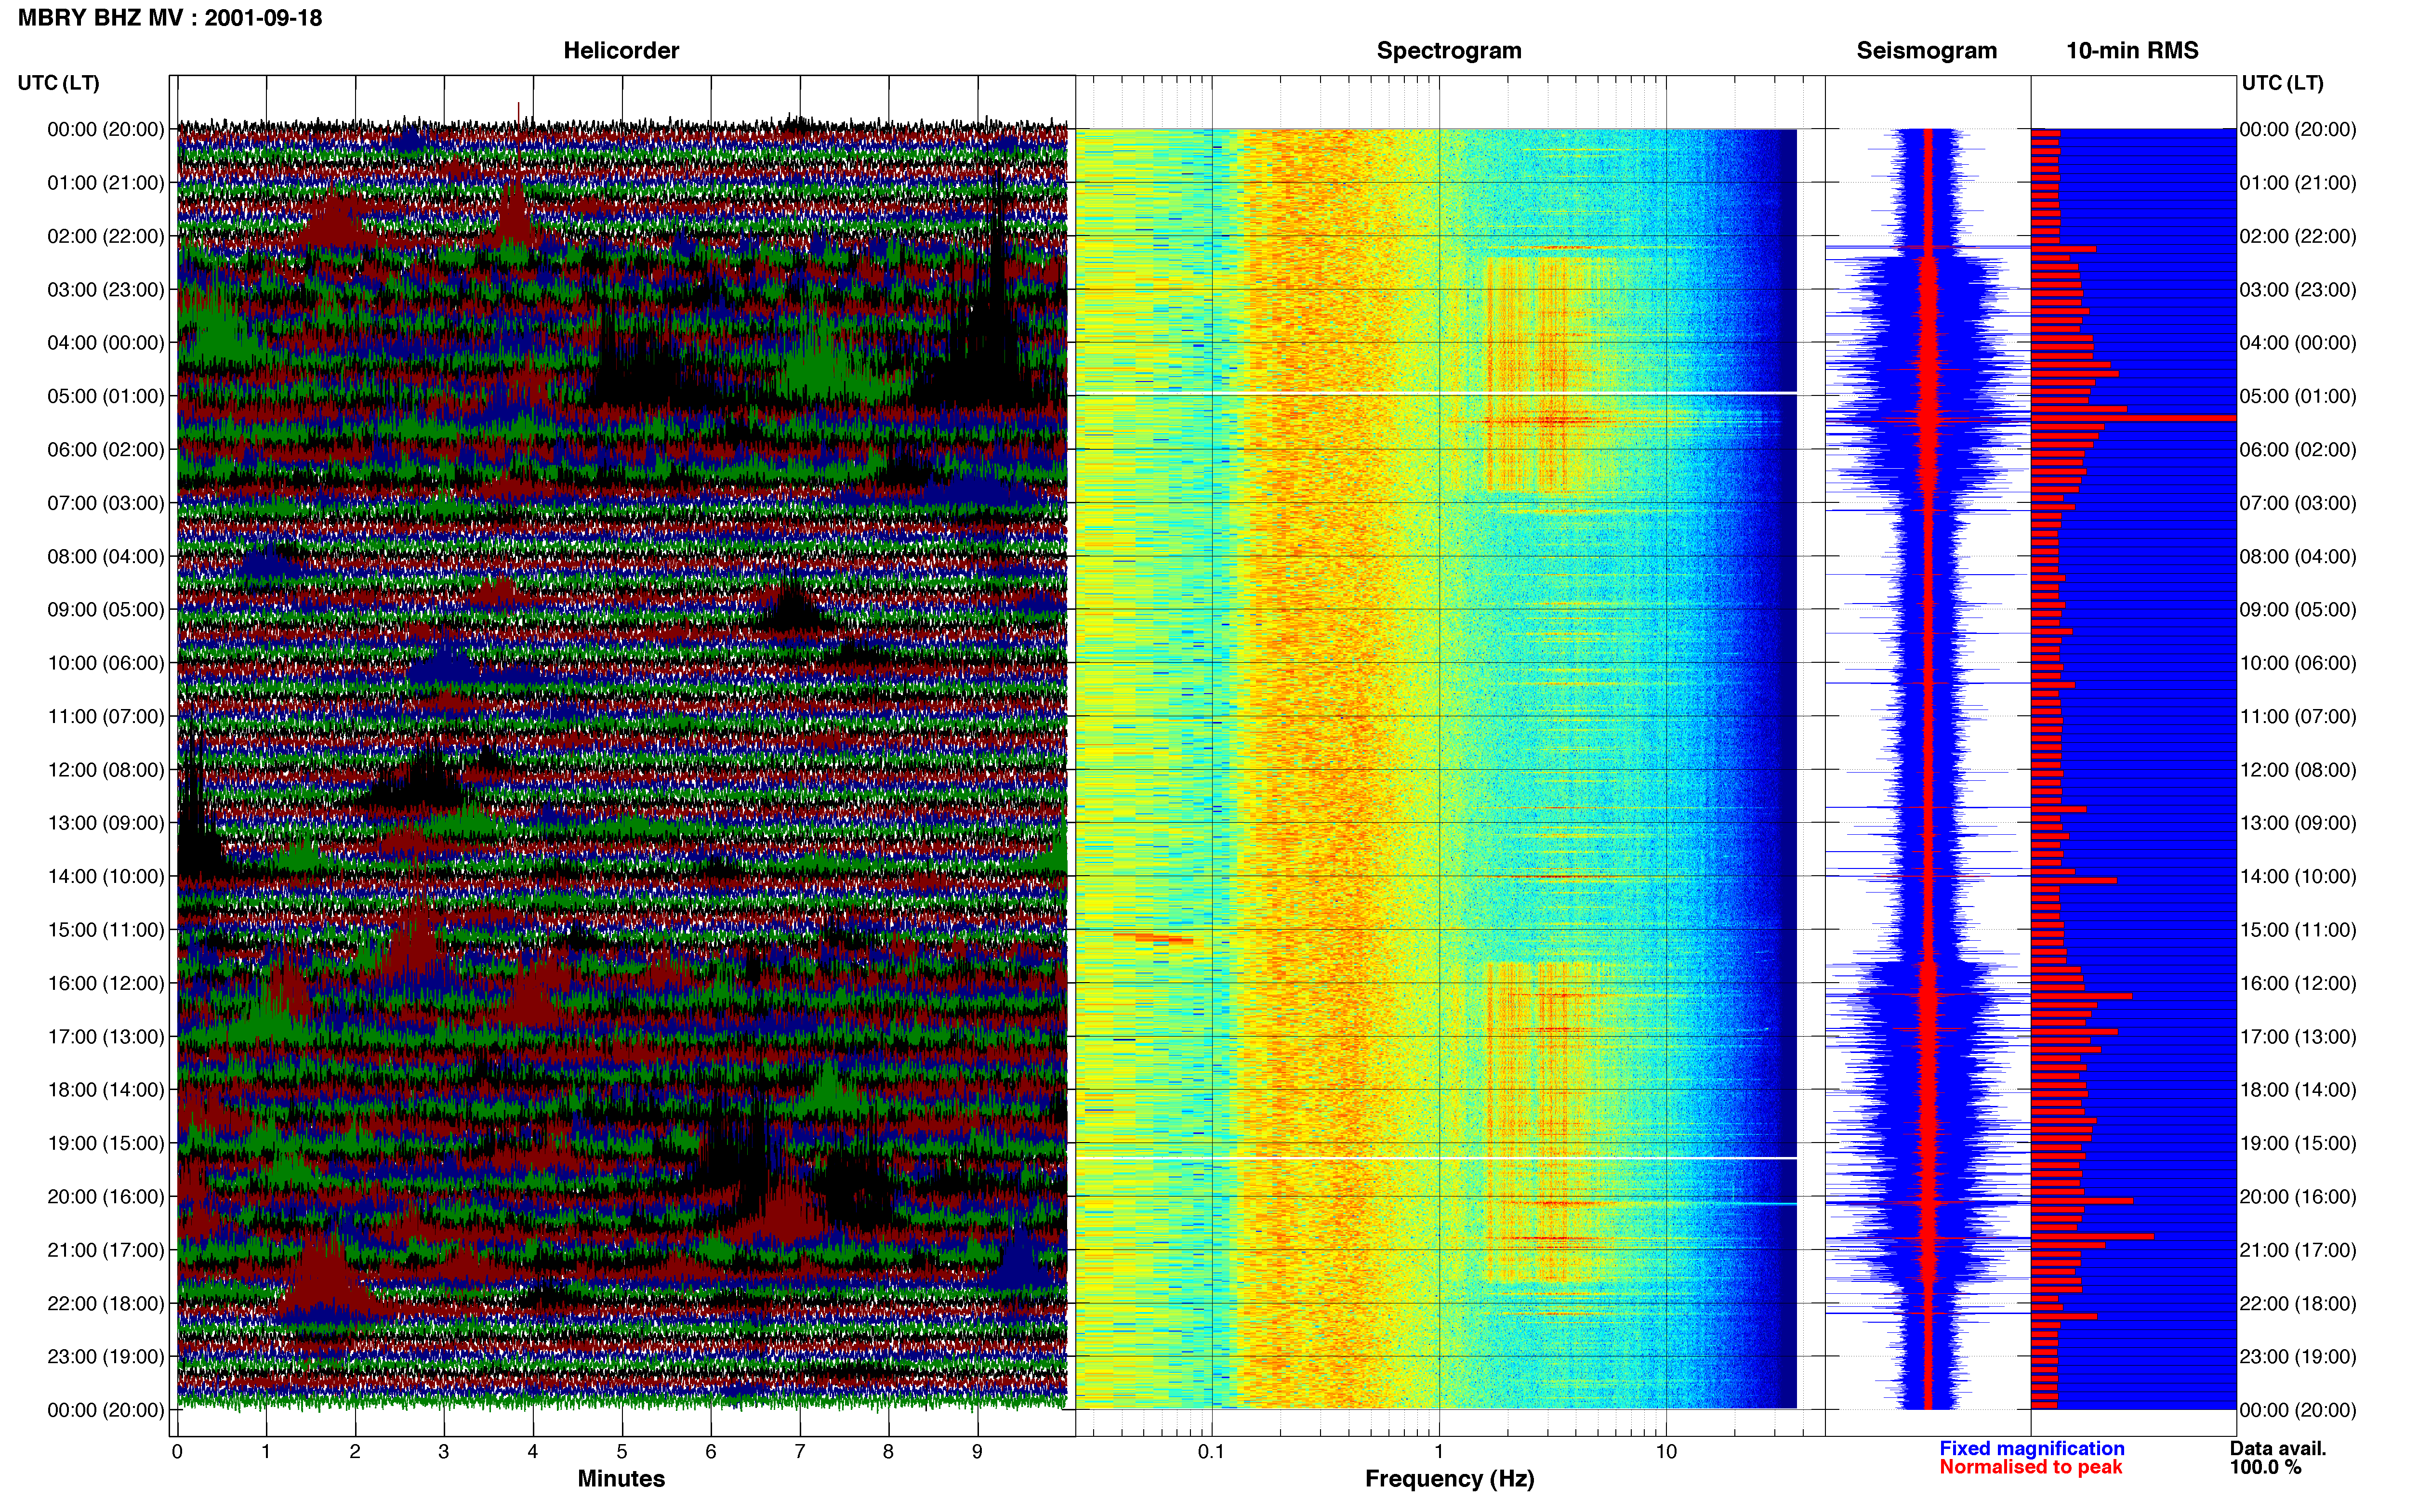Click the Normalised to peak legend text

click(x=2030, y=1467)
